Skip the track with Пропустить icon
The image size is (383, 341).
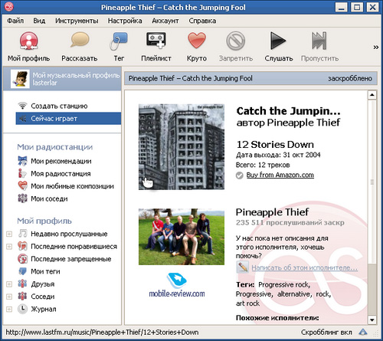319,41
